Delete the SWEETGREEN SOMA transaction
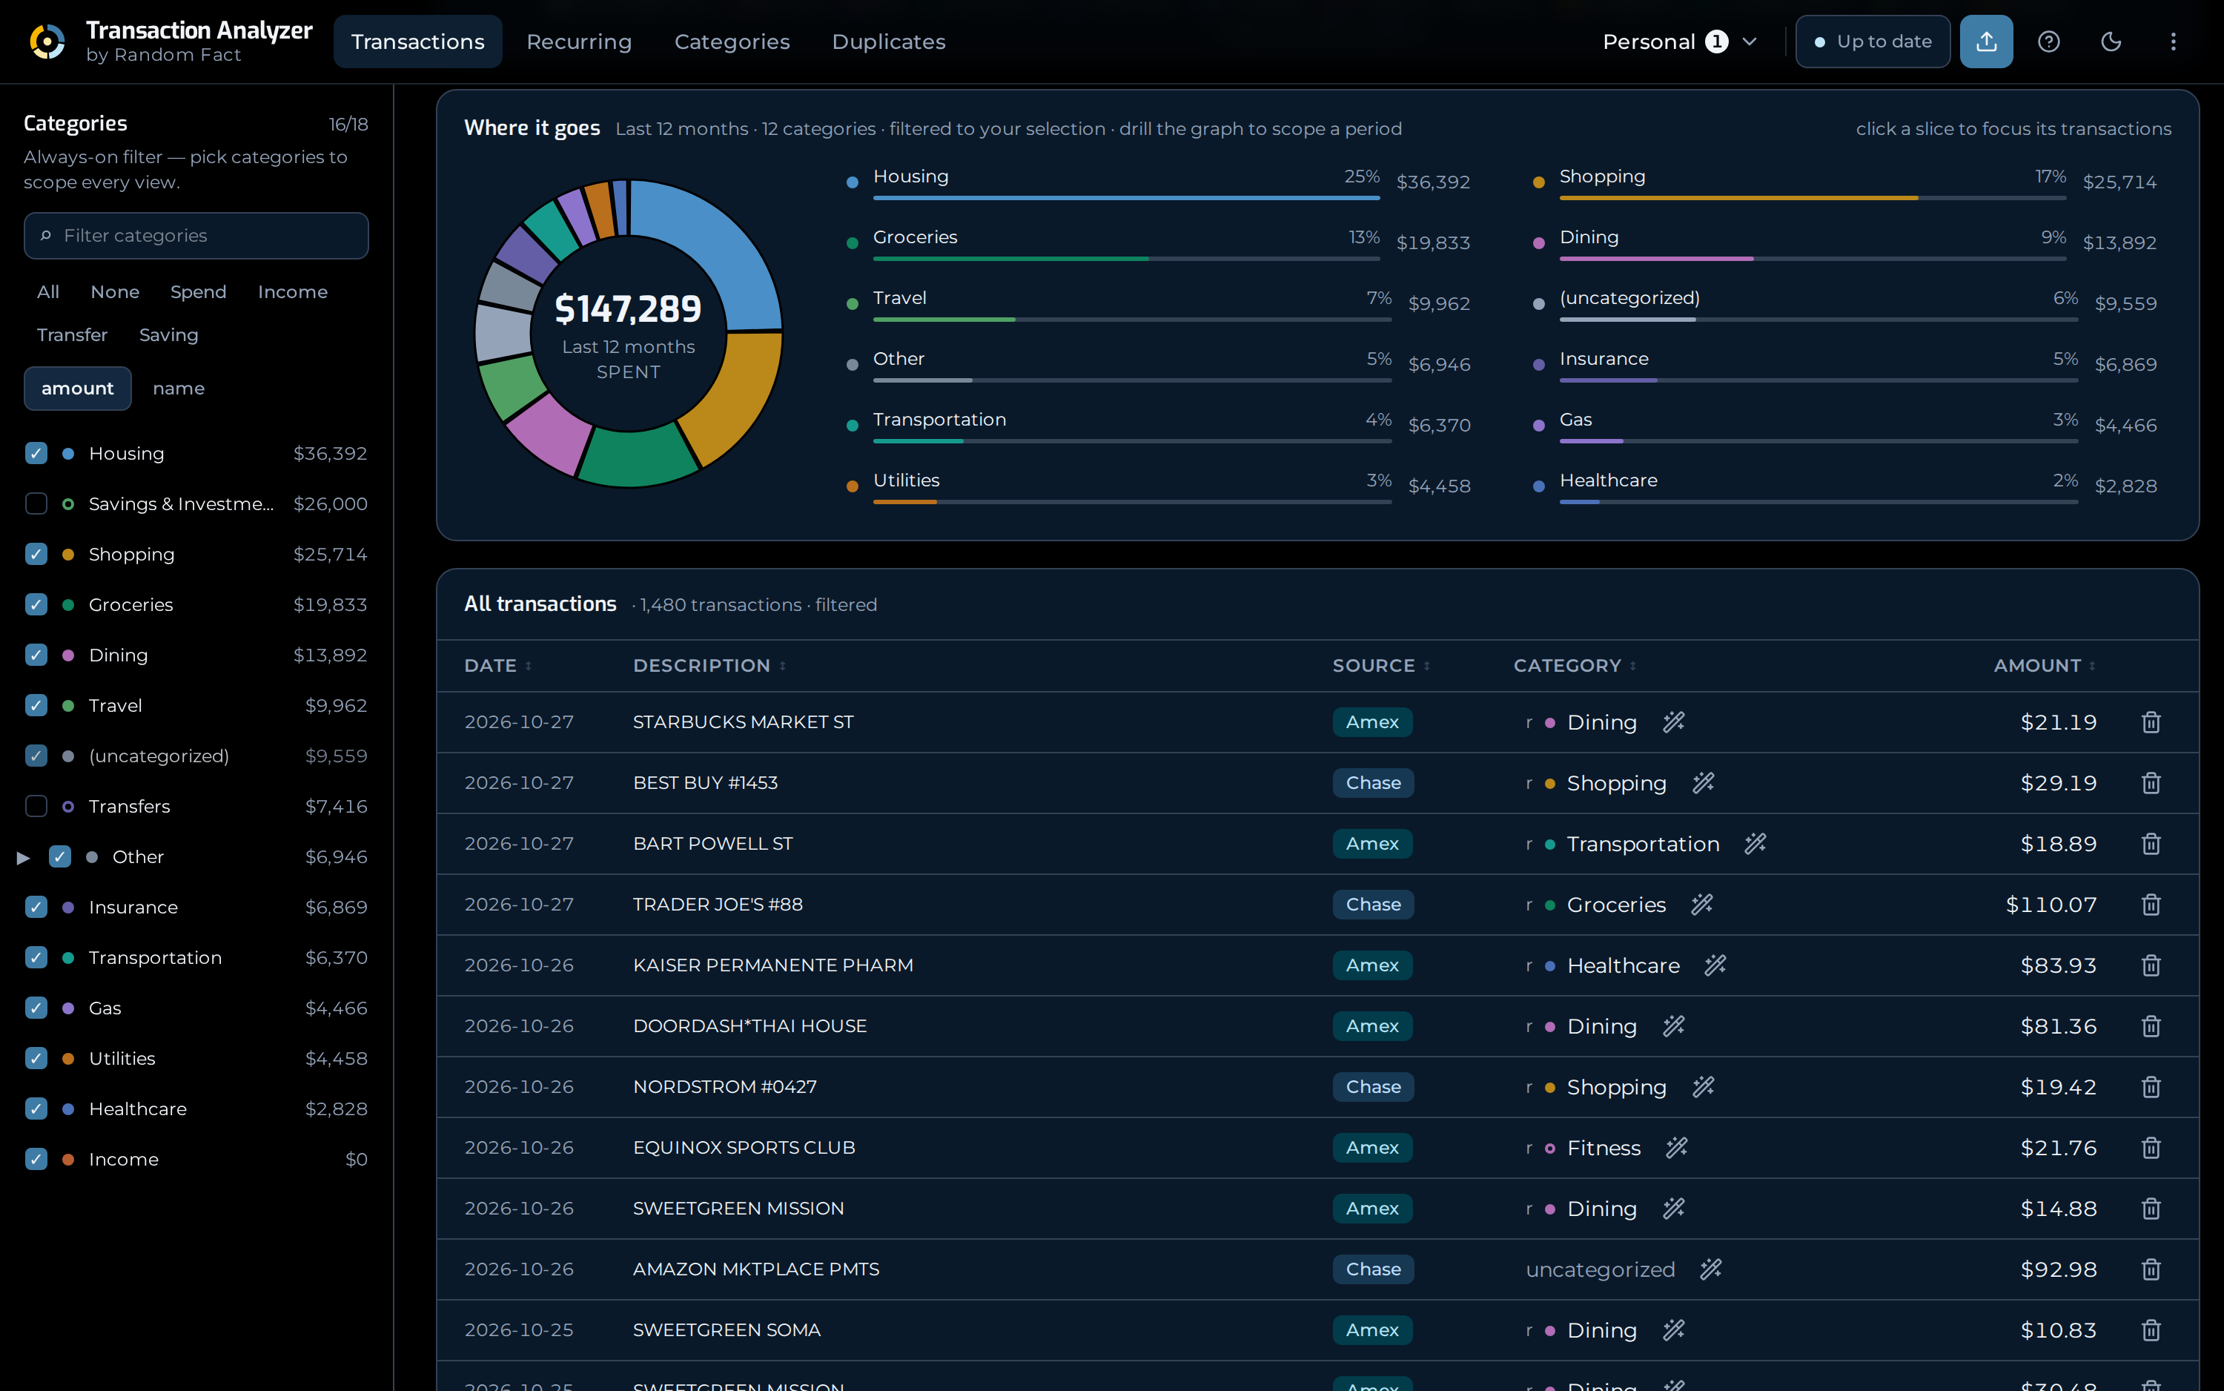This screenshot has height=1391, width=2224. (x=2151, y=1329)
